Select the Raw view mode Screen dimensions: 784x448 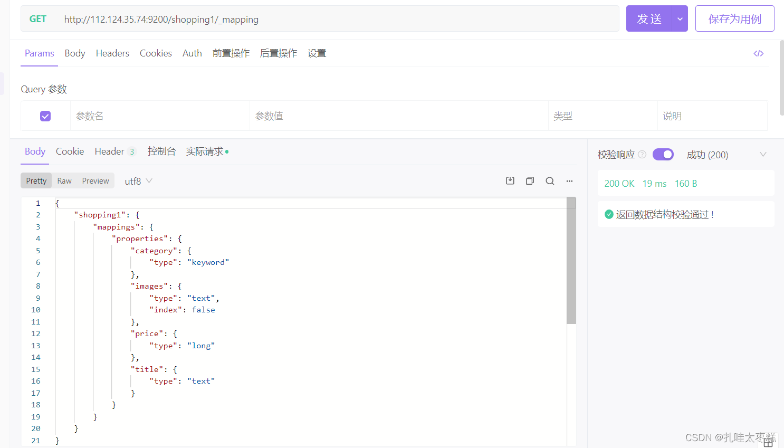pyautogui.click(x=64, y=181)
